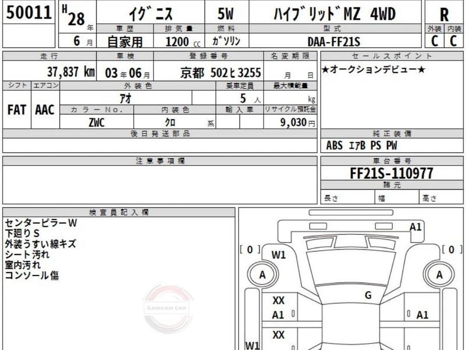Click the note 下廻りS

point(22,233)
